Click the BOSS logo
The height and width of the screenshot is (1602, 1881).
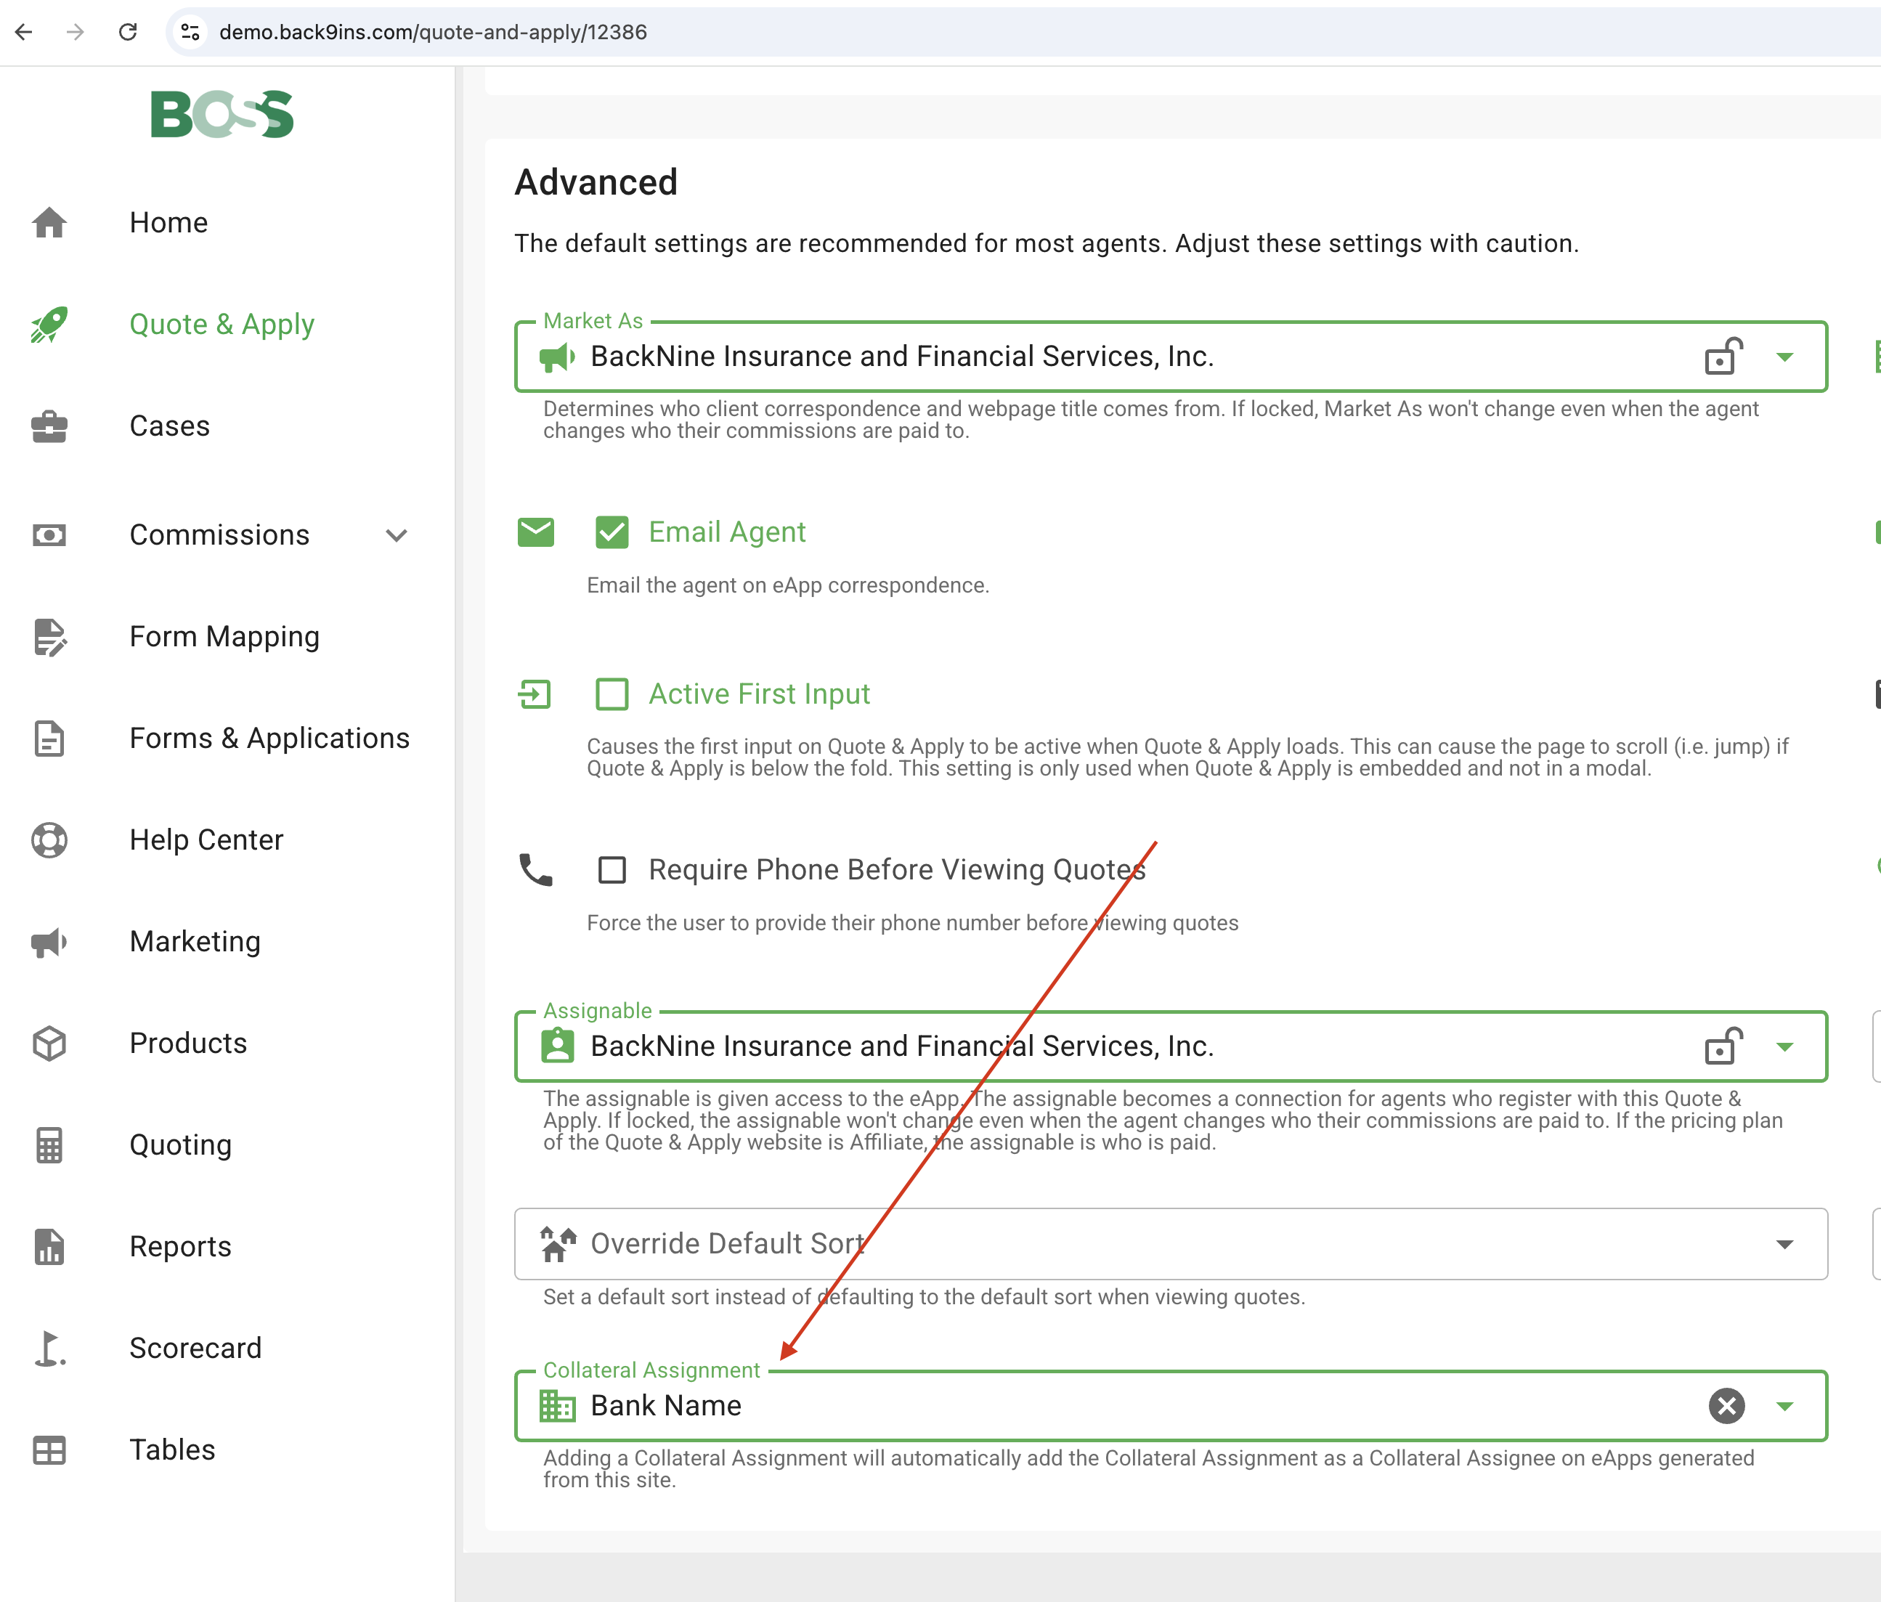[222, 114]
